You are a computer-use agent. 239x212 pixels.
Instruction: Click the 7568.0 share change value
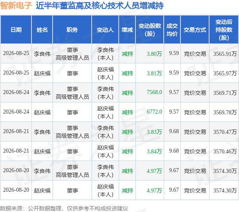pos(154,92)
